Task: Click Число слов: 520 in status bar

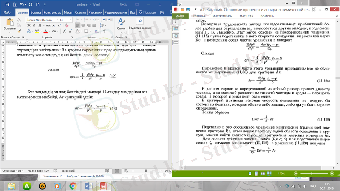Action: pyautogui.click(x=38, y=171)
